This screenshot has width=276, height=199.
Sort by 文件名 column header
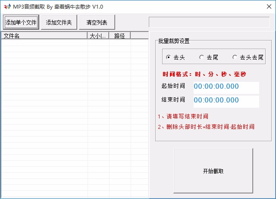[44, 36]
